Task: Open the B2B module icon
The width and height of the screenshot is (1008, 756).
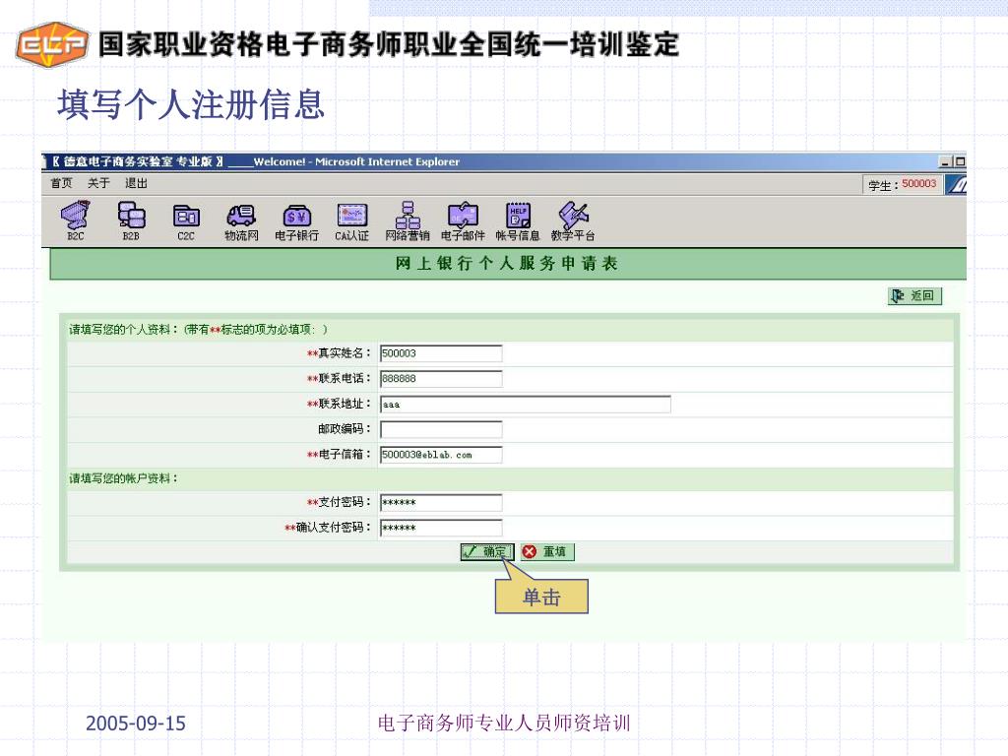Action: tap(131, 220)
